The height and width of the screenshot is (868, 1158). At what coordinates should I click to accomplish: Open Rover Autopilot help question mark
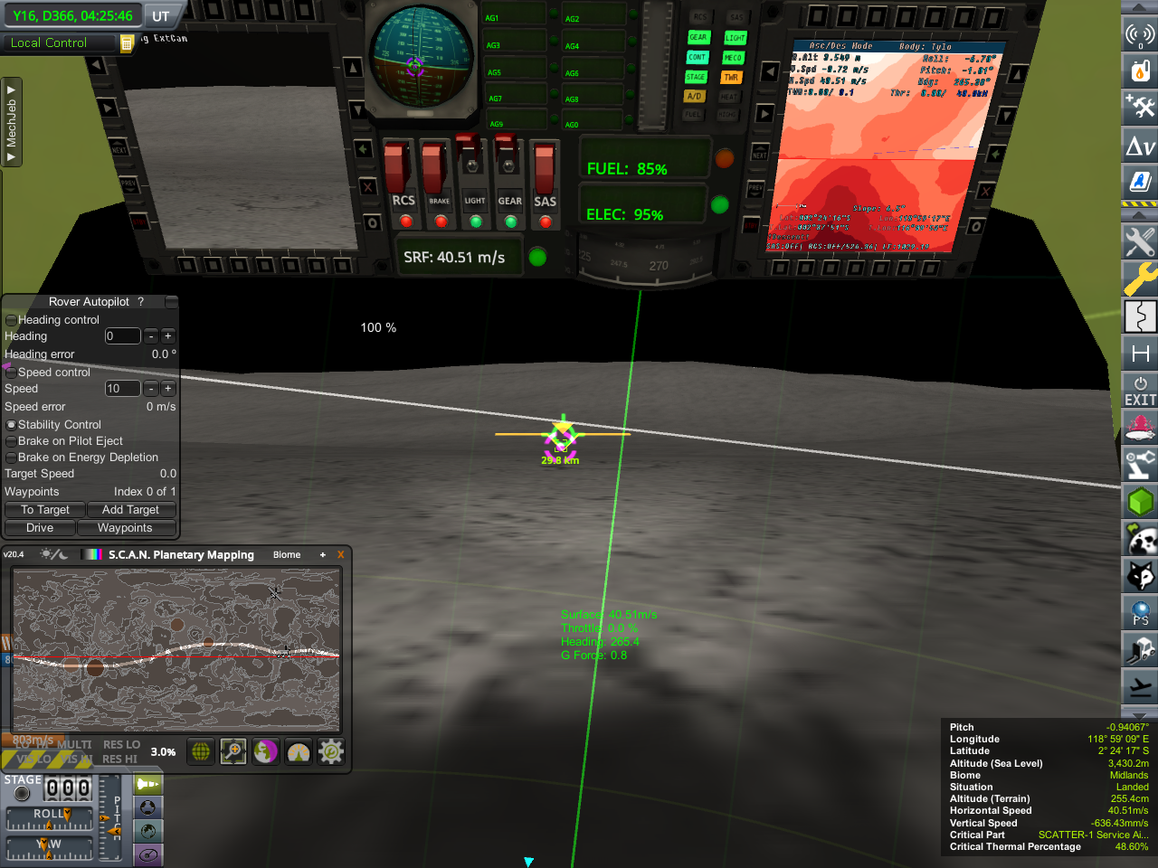[140, 302]
